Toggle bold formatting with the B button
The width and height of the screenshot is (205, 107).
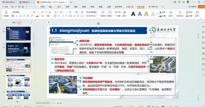click(x=13, y=16)
